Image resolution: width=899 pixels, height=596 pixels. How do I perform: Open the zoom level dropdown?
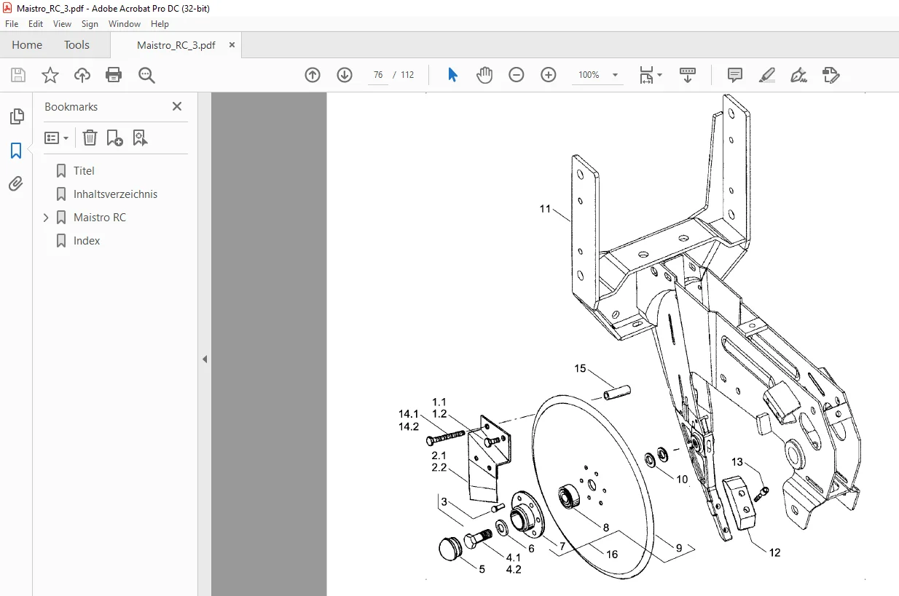(615, 75)
